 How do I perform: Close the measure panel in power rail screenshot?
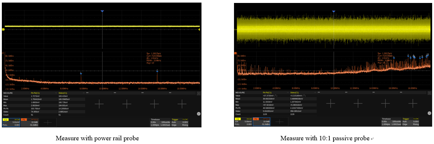coord(199,93)
